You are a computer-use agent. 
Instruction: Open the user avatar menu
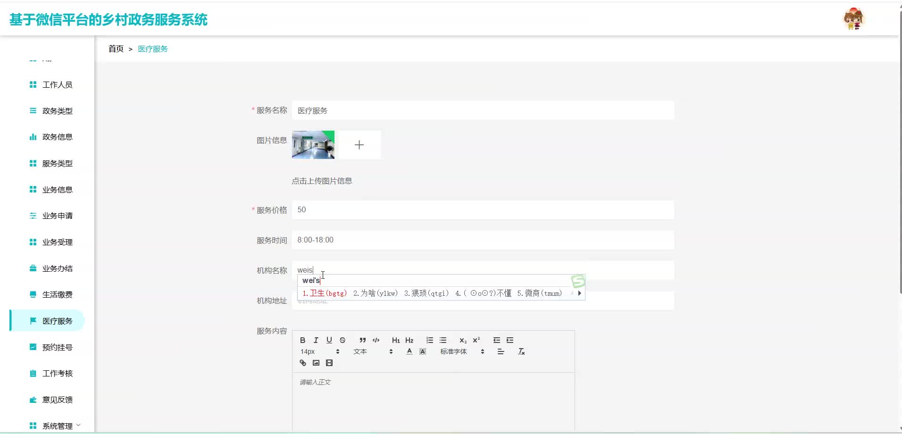coord(854,19)
